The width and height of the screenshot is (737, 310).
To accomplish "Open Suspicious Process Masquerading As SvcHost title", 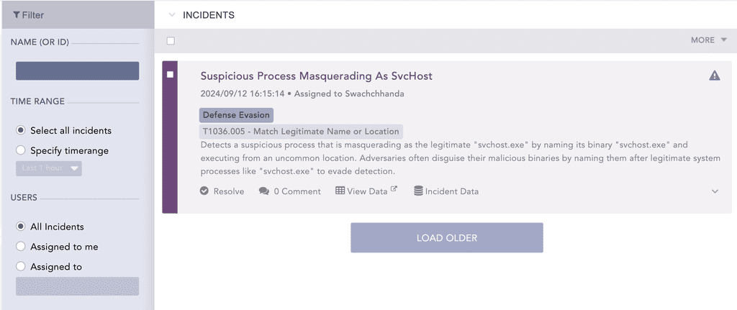I will click(x=317, y=76).
